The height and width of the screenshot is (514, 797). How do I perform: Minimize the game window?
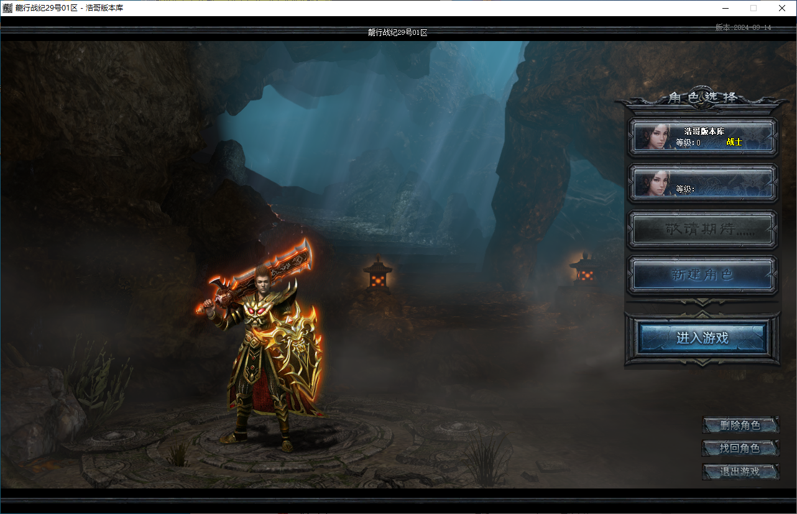(x=726, y=8)
